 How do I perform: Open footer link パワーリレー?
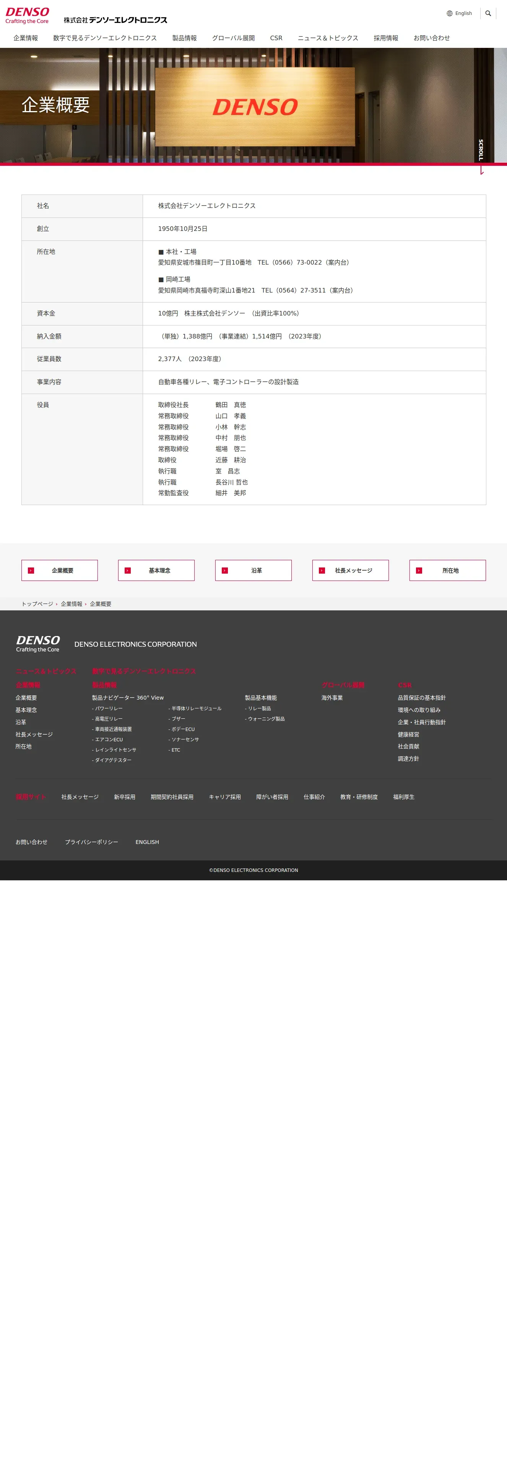click(107, 708)
